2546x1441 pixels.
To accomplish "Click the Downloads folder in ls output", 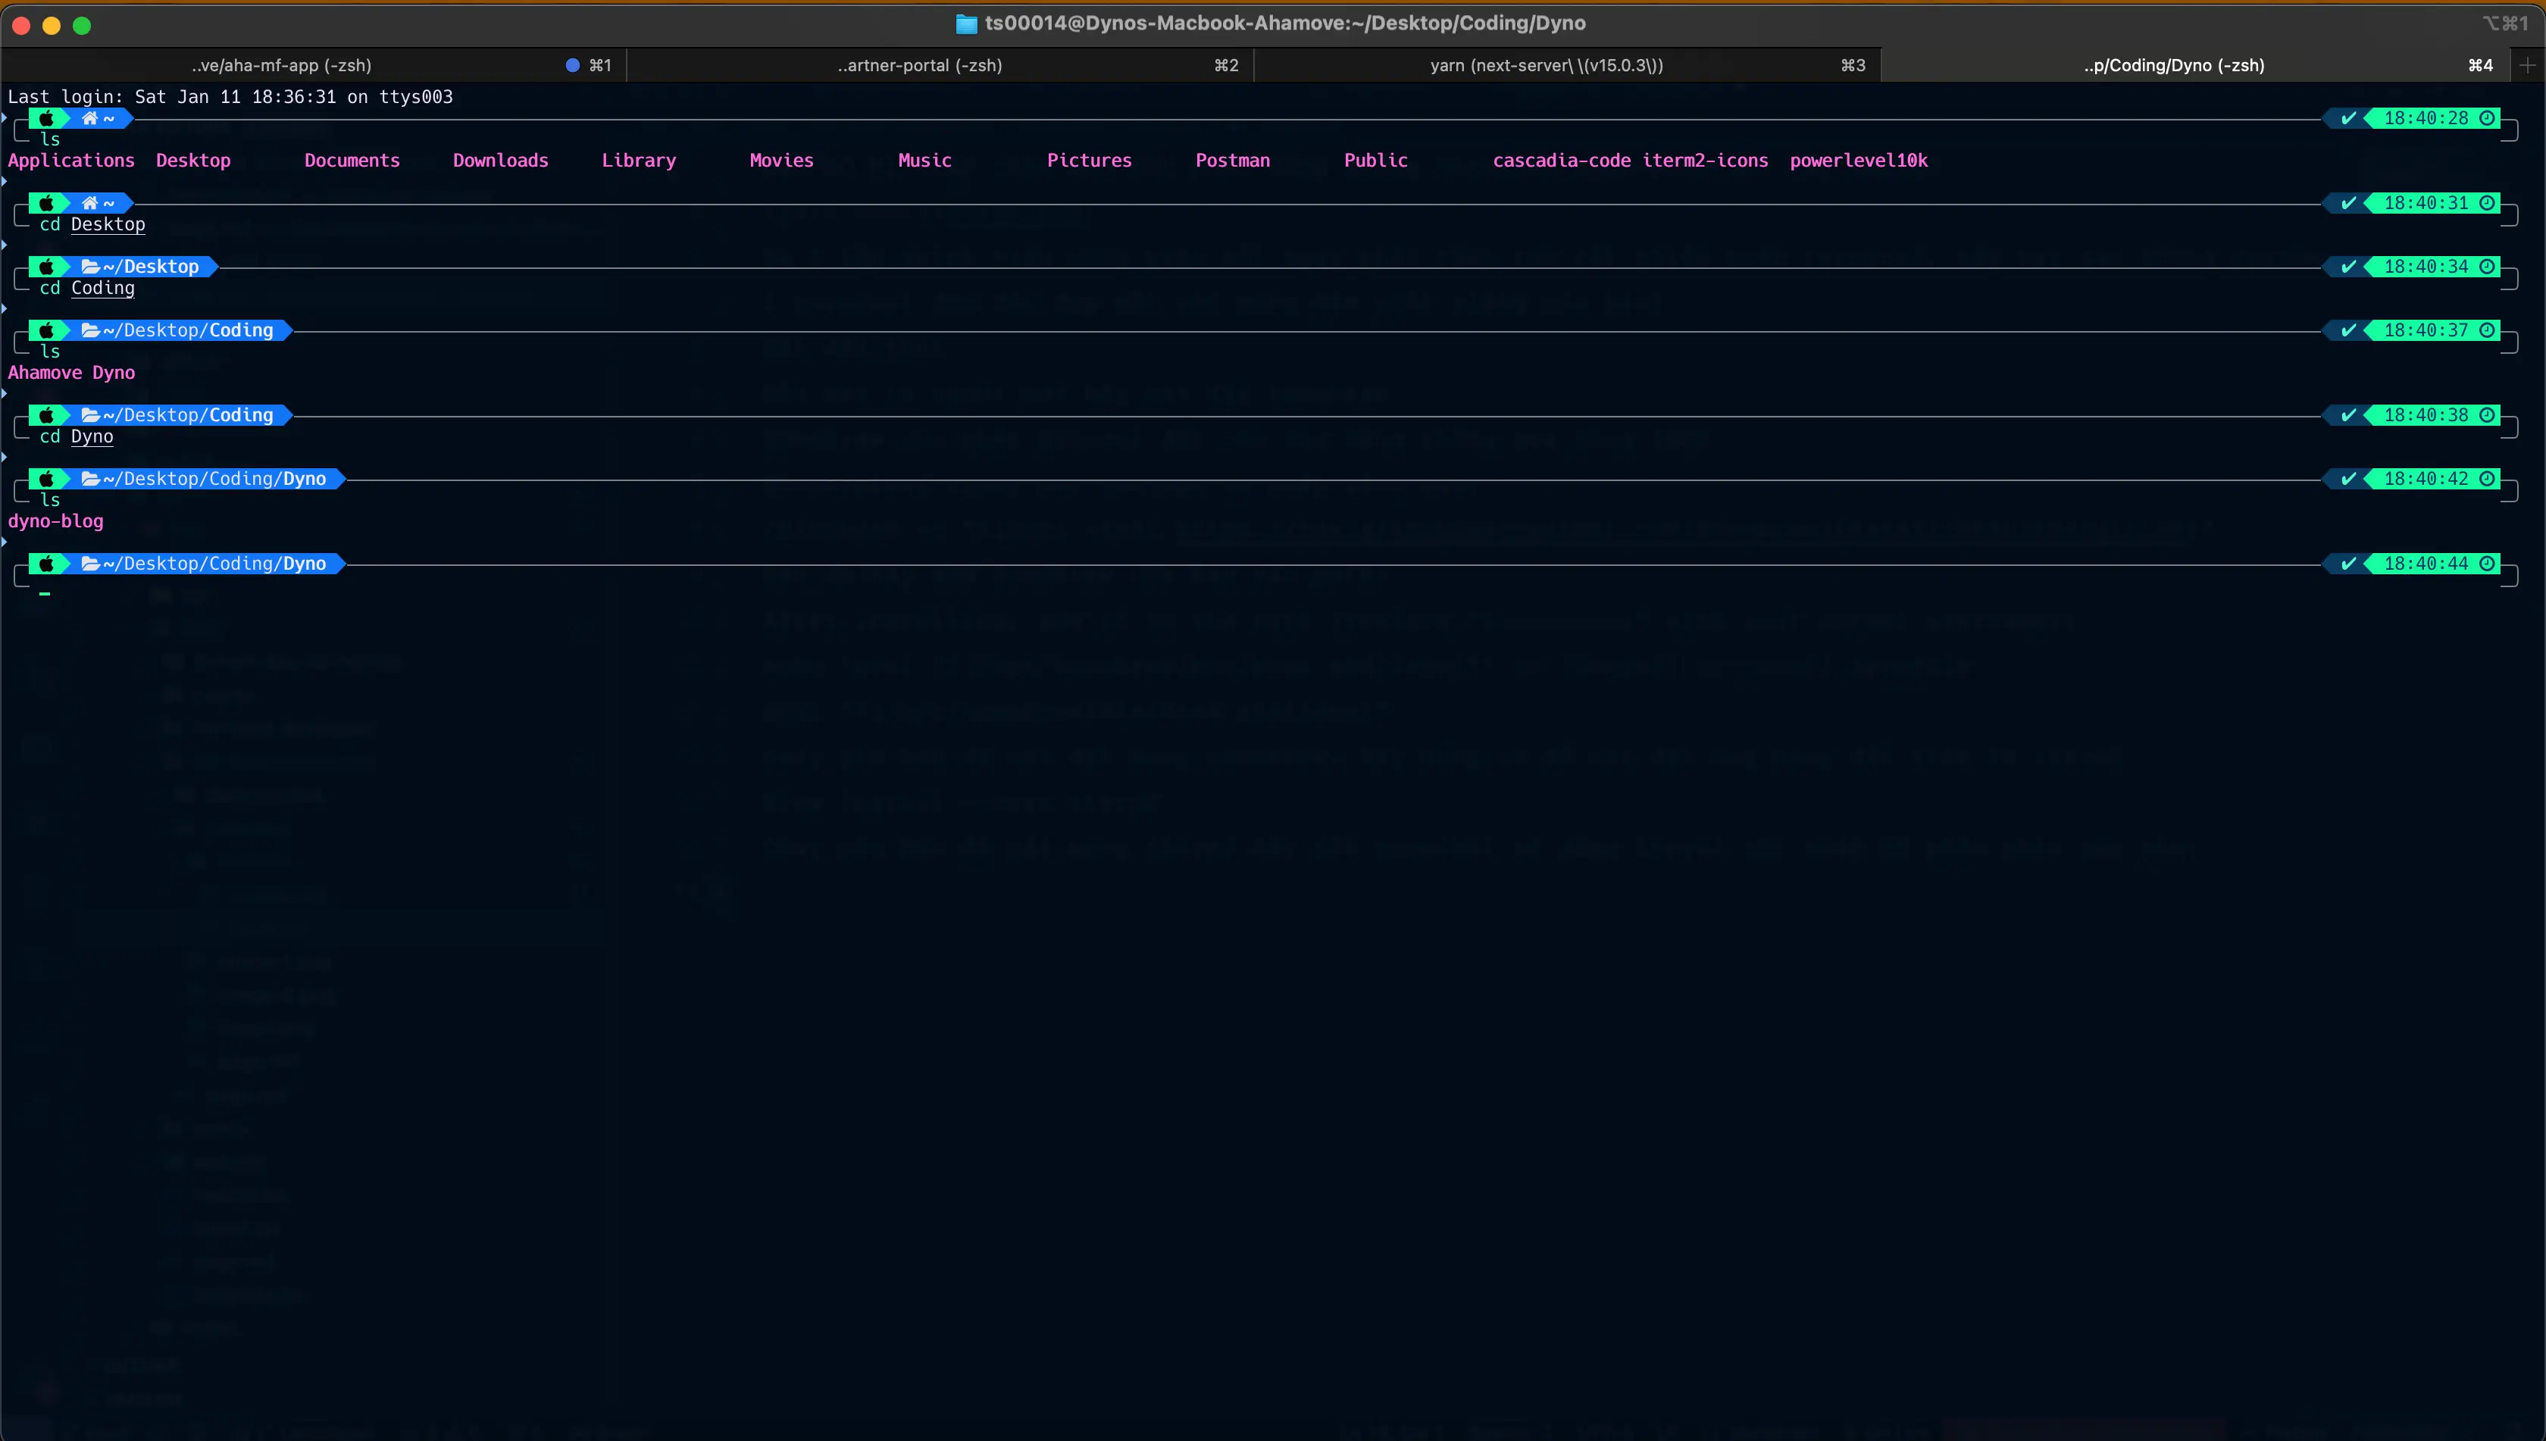I will click(500, 161).
